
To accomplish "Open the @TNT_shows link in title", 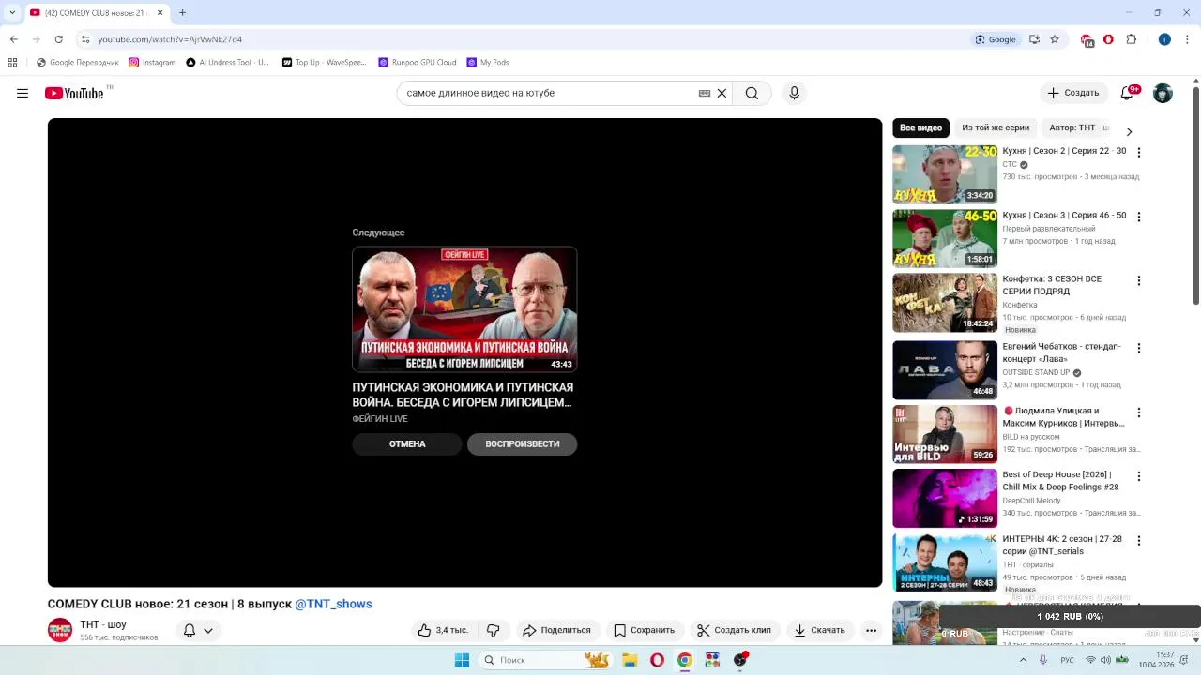I will pyautogui.click(x=334, y=604).
